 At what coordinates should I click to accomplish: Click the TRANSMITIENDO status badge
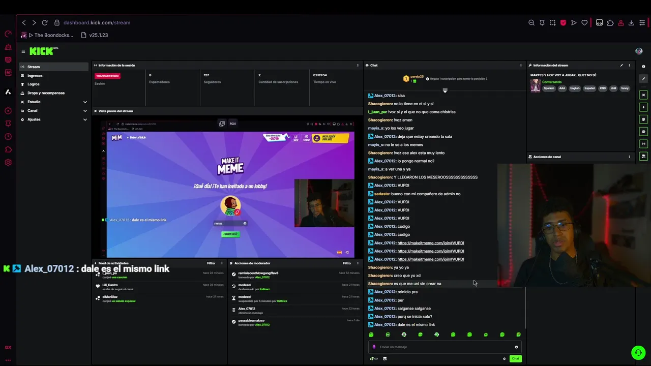(107, 76)
